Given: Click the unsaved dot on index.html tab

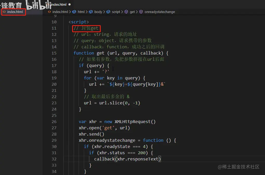Looking at the screenshot, I should pos(70,5).
